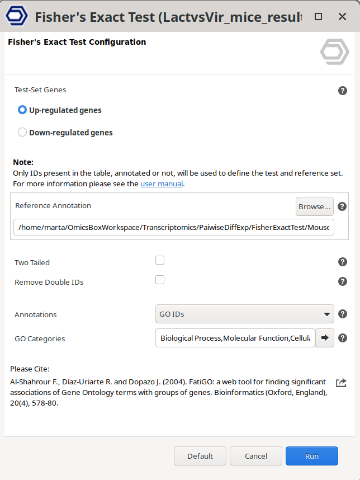
Task: Click the help icon for GO Categories
Action: [343, 338]
